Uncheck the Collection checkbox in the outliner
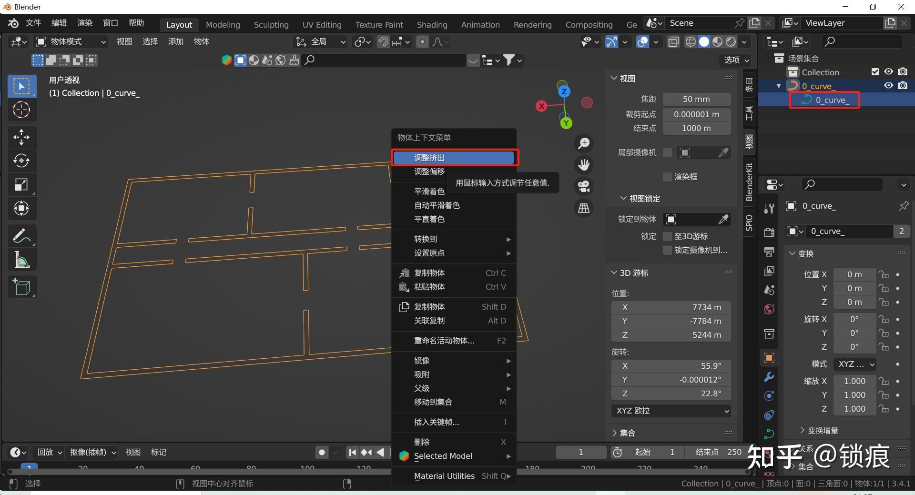Screen dimensions: 915x495 (x=875, y=71)
